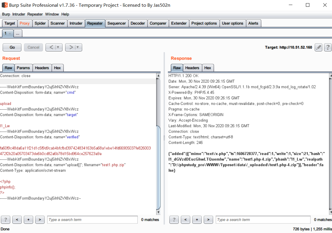Switch to the Target tab
Image resolution: width=332 pixels, height=233 pixels.
coord(10,23)
